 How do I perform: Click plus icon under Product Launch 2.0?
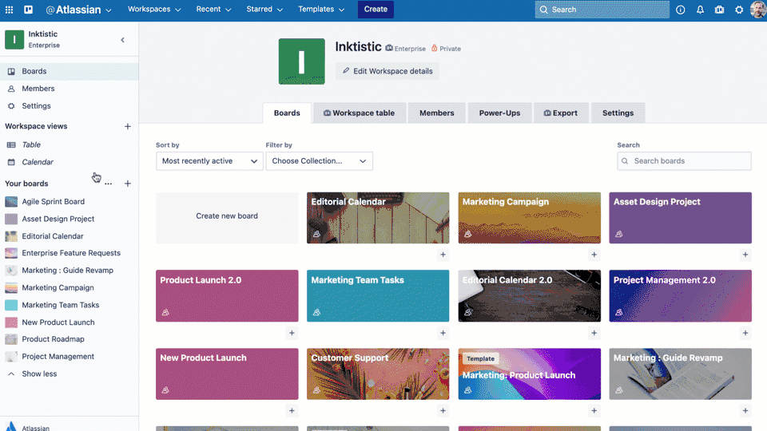click(292, 333)
